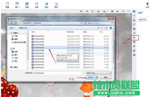Select the shapes tool in sidebar

point(134,11)
